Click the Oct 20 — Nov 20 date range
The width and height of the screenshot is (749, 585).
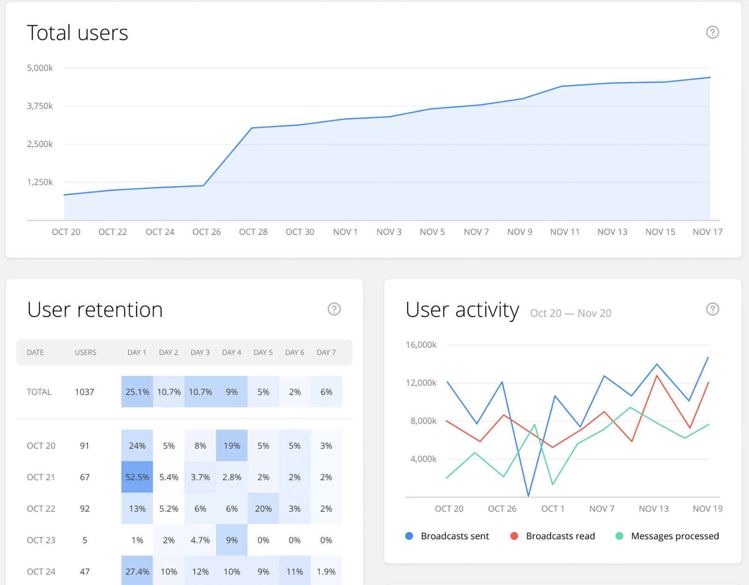point(571,313)
